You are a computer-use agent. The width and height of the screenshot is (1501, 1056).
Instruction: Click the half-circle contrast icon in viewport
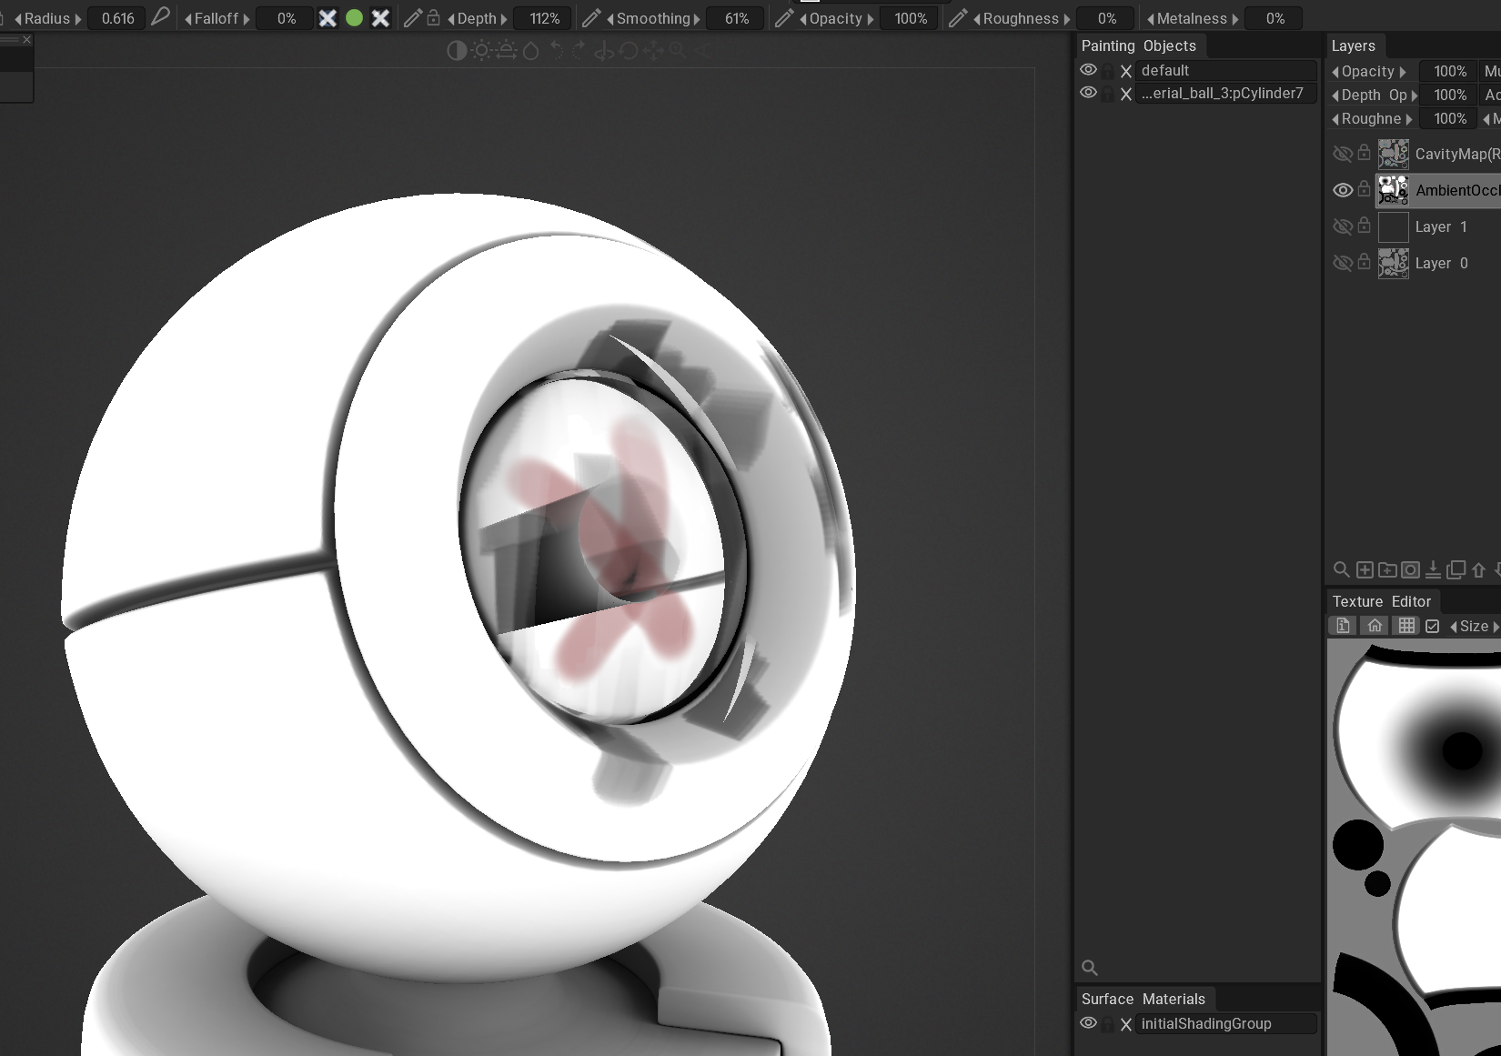click(x=457, y=51)
